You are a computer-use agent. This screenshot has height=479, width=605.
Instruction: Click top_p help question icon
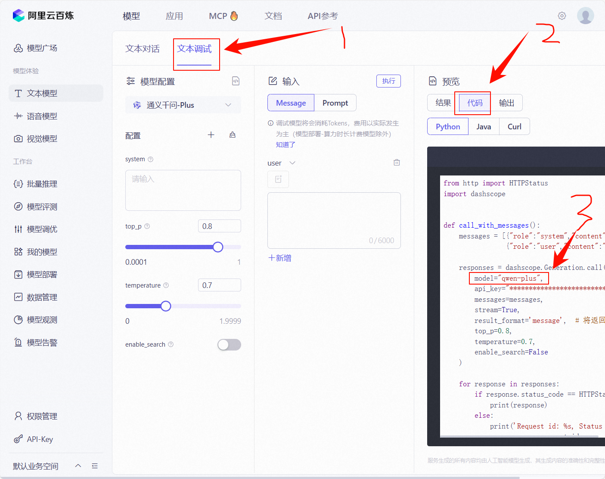147,226
